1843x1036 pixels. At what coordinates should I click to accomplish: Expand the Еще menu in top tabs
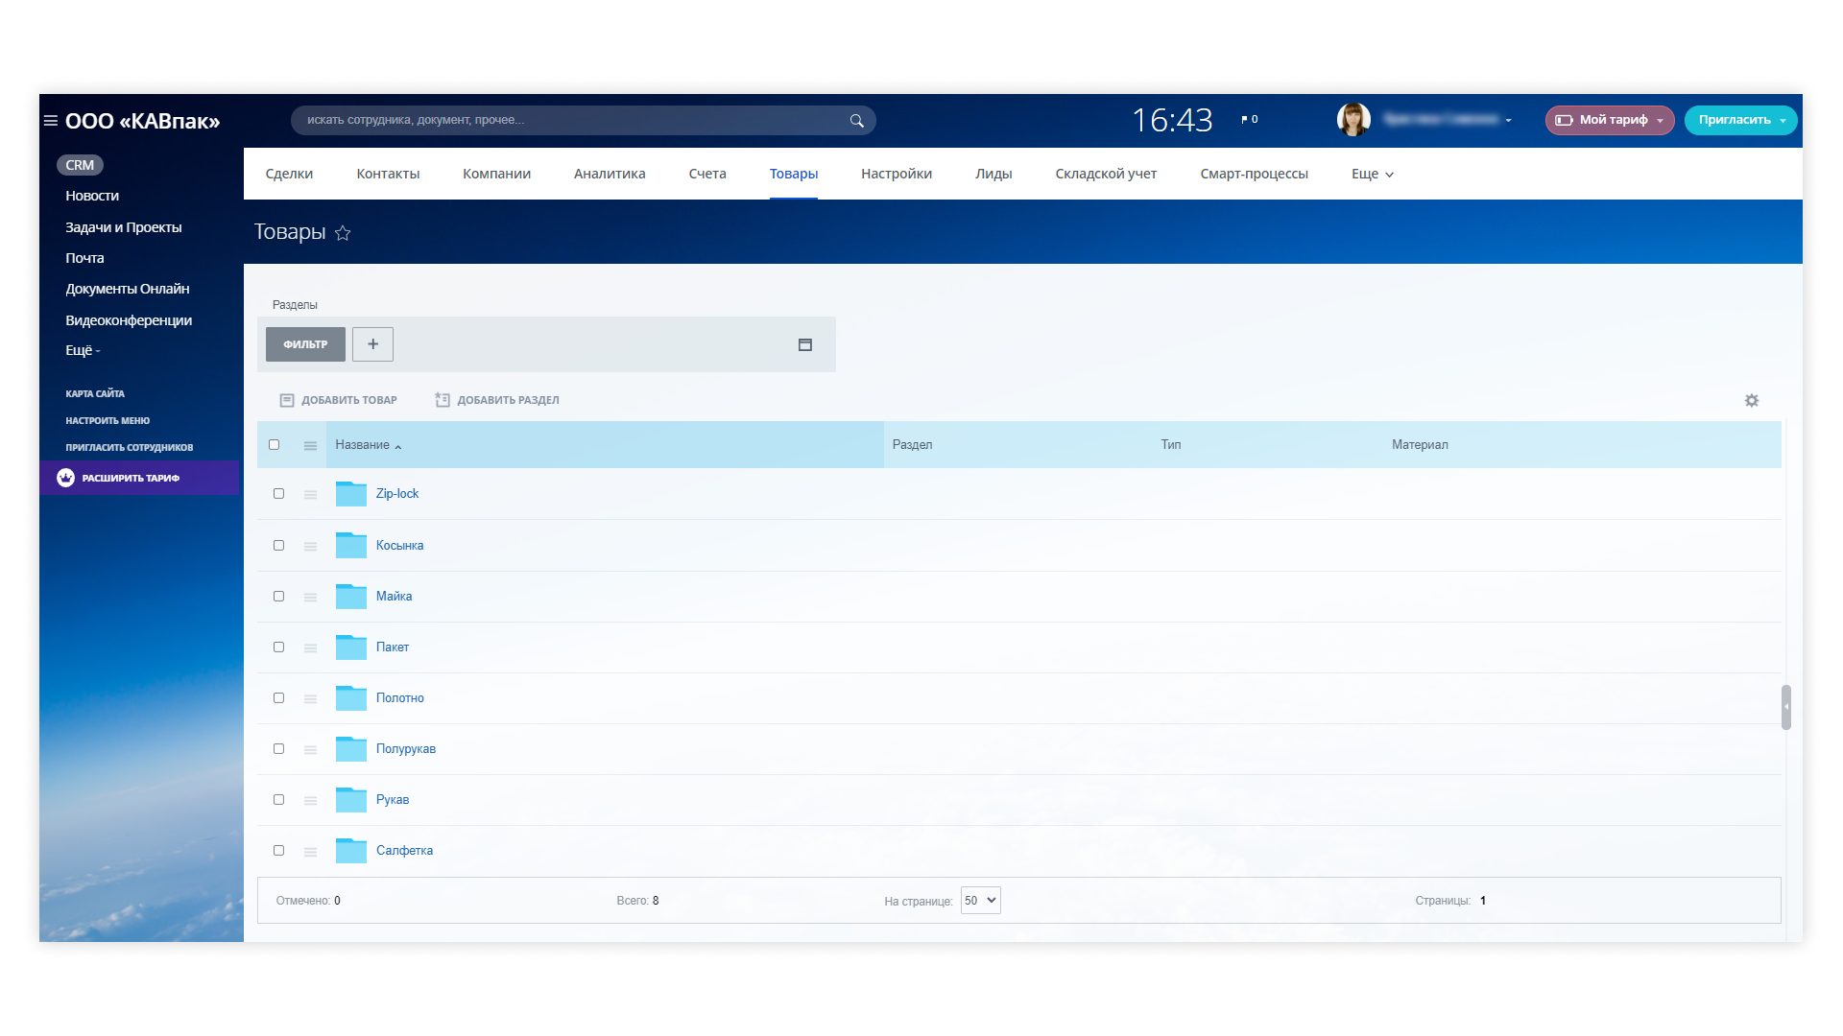click(x=1372, y=175)
